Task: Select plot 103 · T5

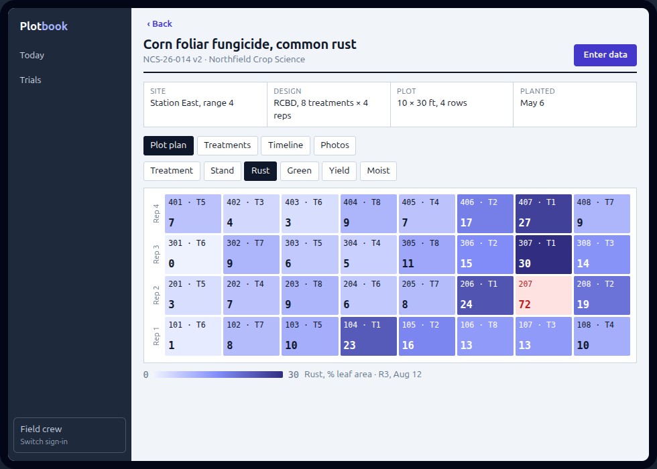Action: pyautogui.click(x=310, y=336)
